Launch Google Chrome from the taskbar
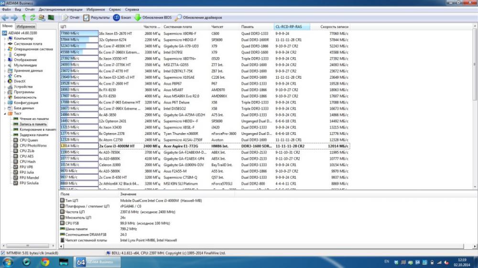 tap(45, 262)
